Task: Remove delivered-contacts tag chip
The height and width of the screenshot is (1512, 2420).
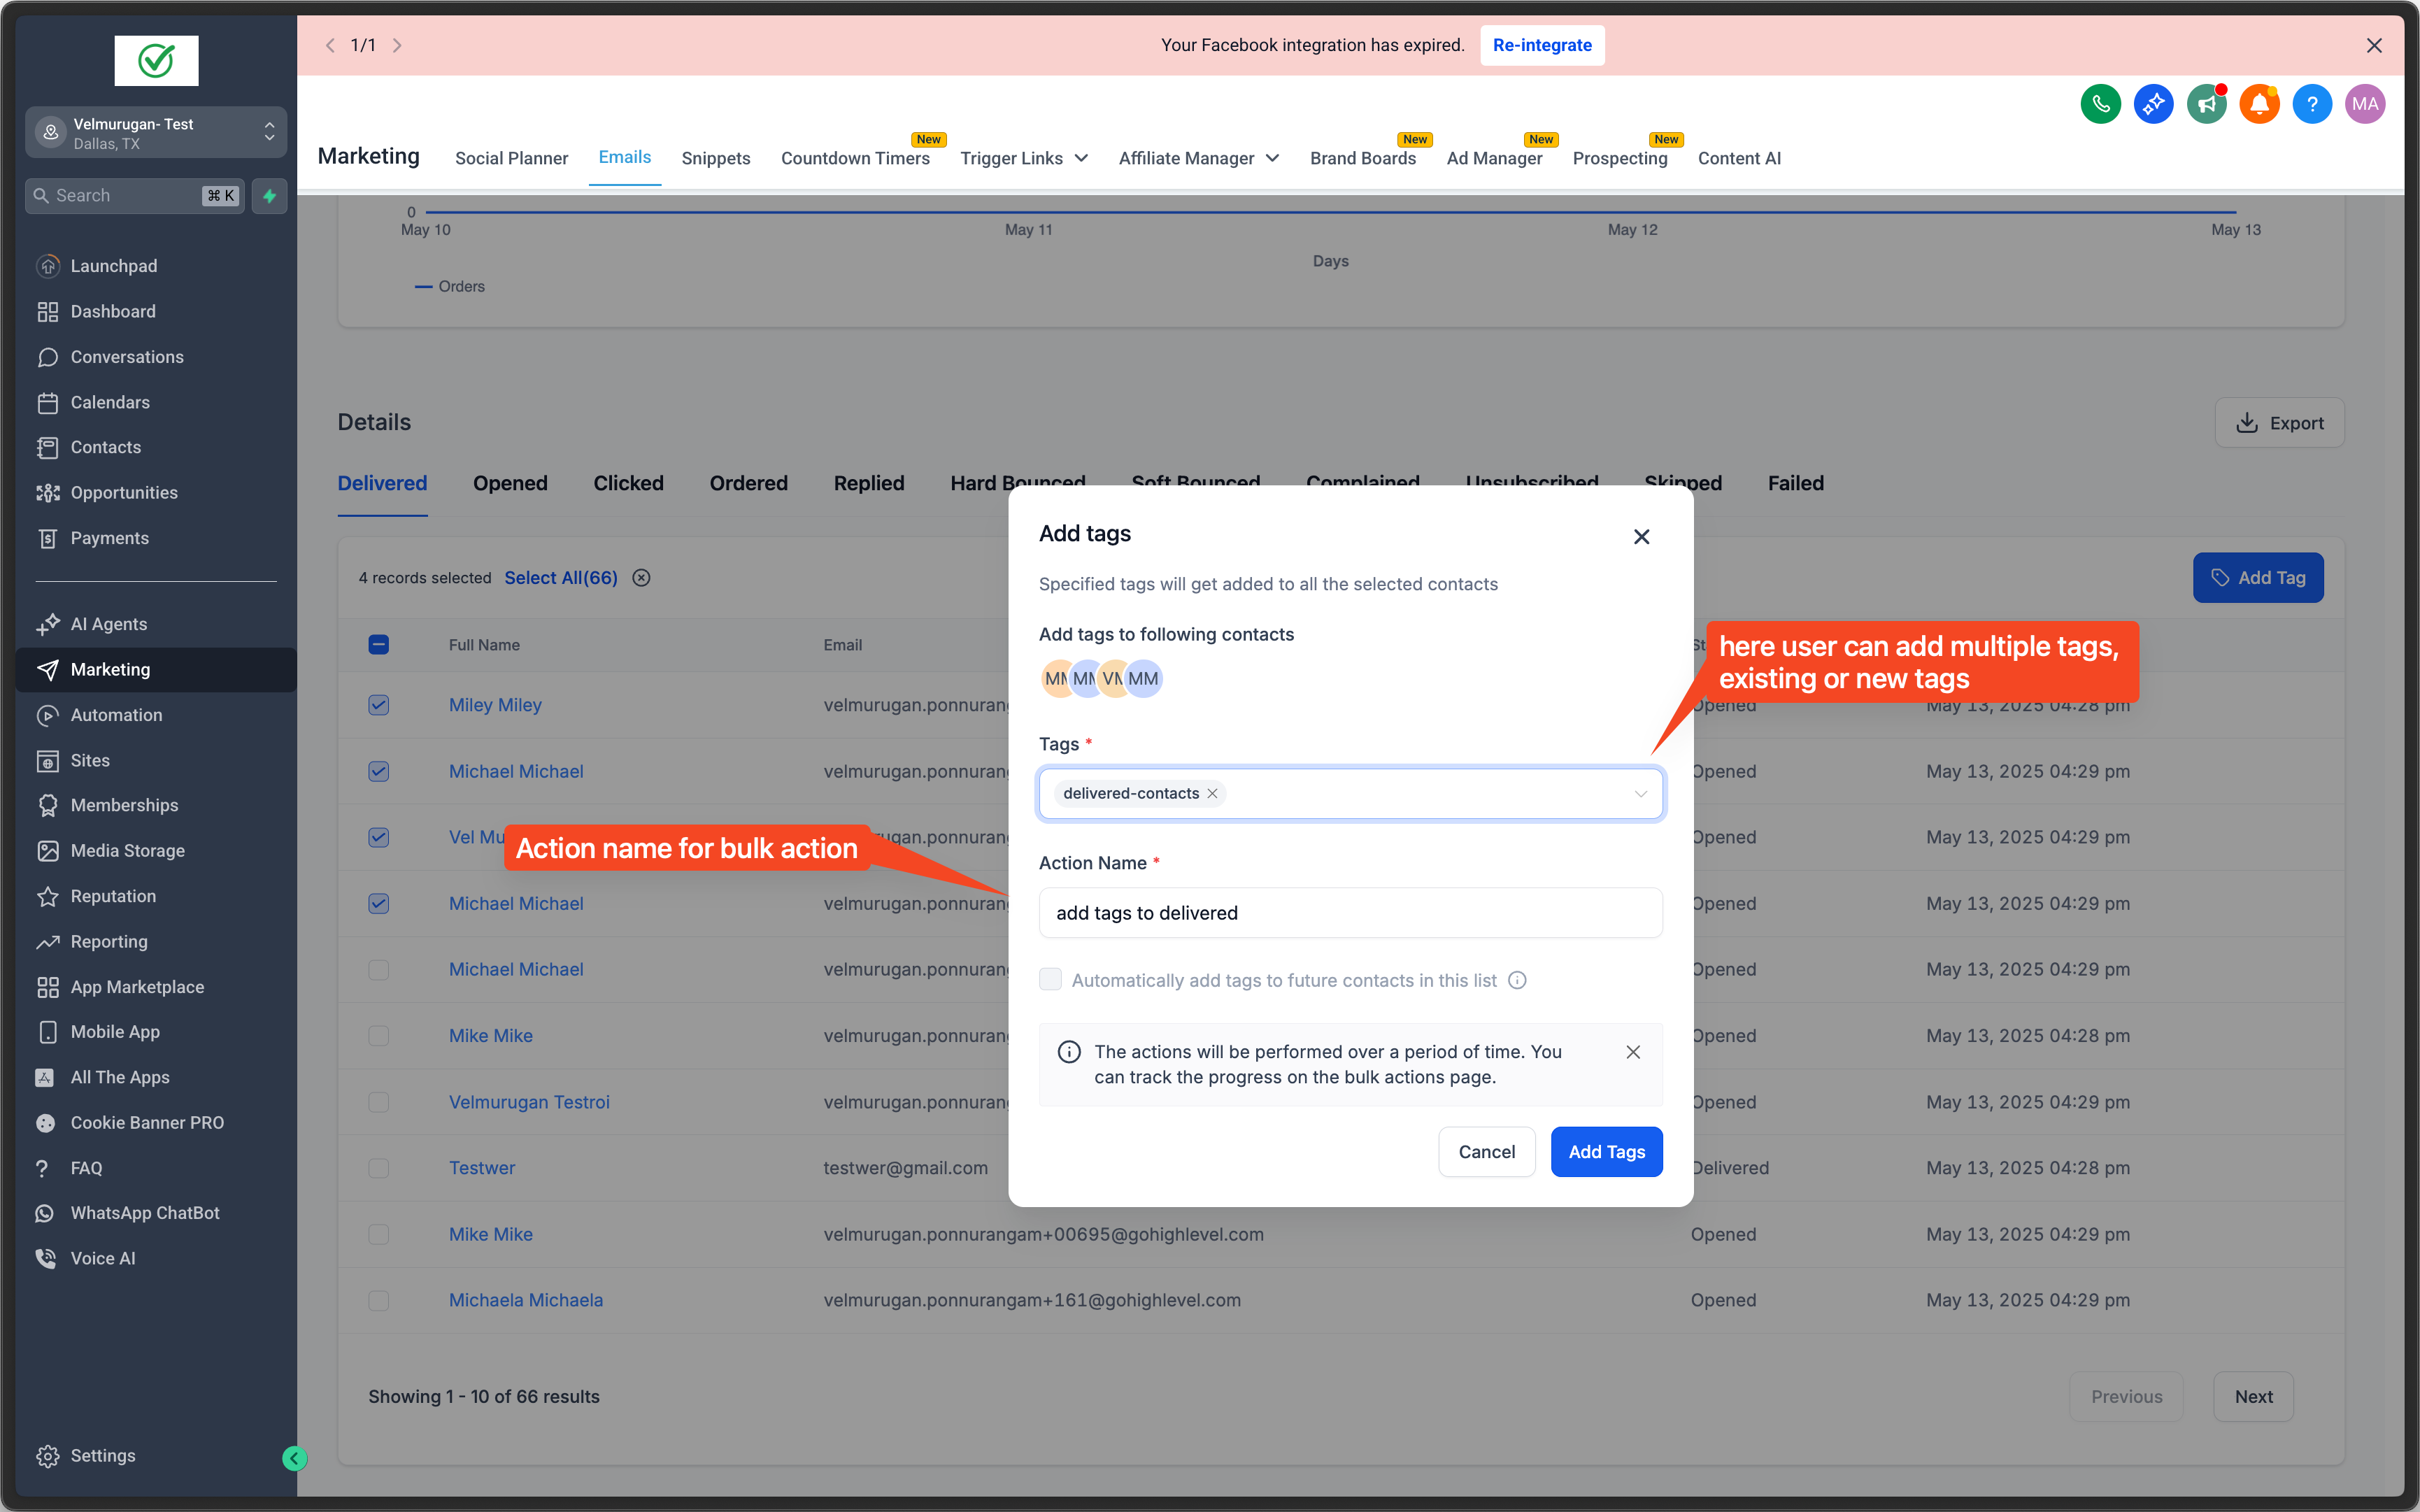Action: [x=1212, y=793]
